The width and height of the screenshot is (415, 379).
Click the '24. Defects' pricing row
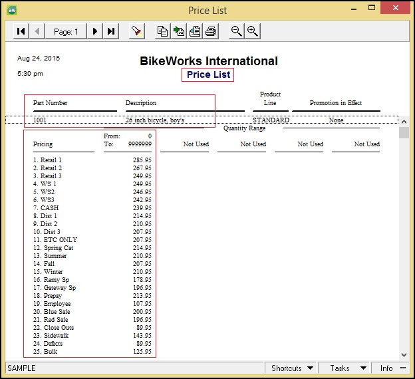pyautogui.click(x=92, y=343)
